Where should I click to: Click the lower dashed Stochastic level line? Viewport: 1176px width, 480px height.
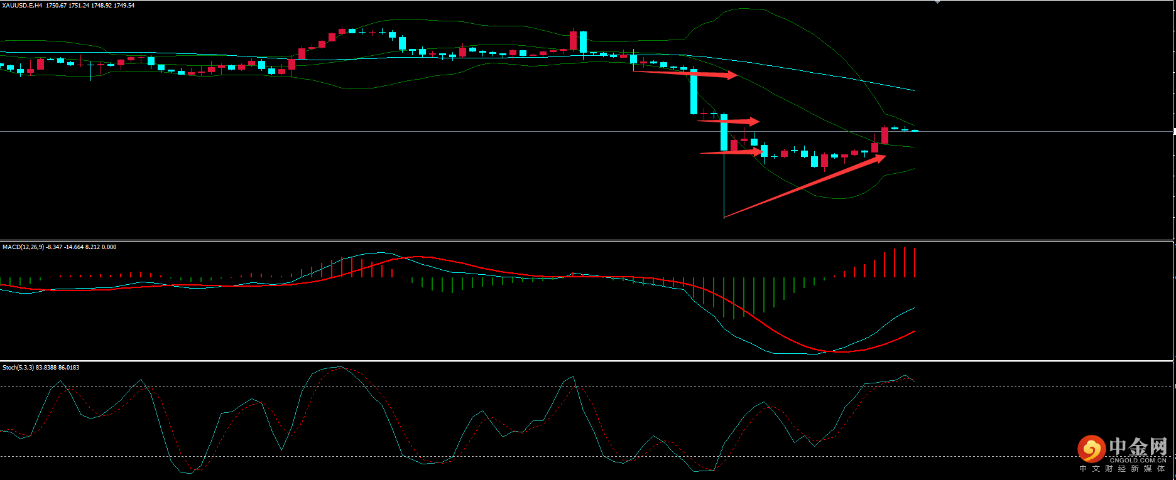click(x=586, y=456)
